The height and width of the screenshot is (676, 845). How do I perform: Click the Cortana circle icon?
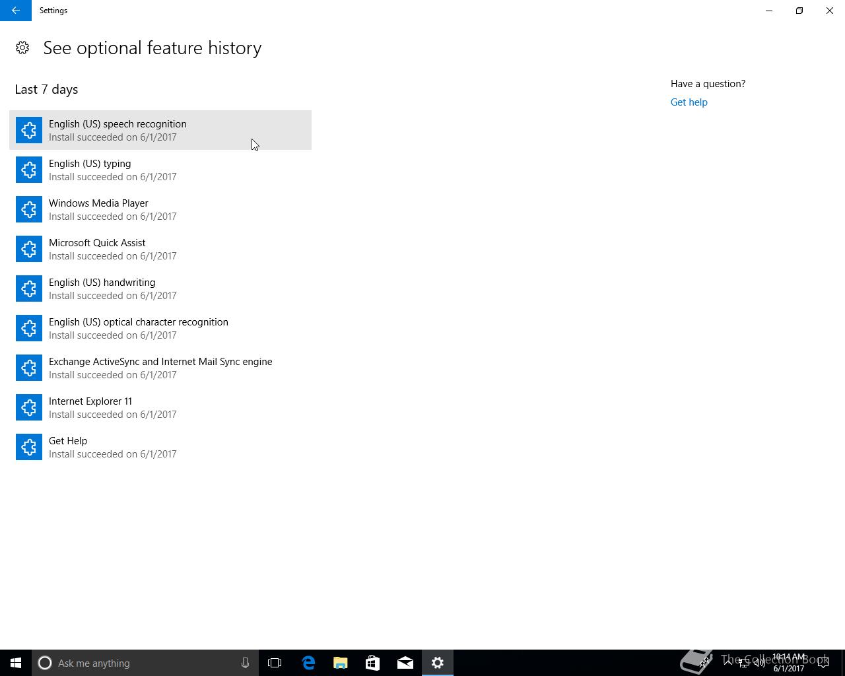(45, 663)
